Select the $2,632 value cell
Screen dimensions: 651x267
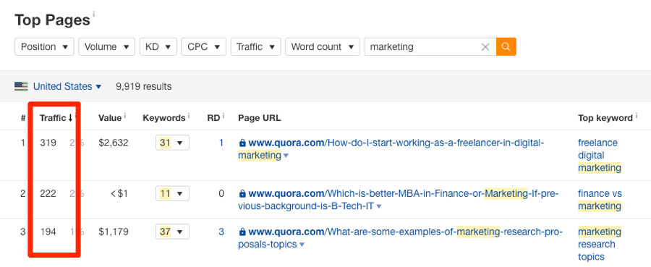[x=114, y=143]
